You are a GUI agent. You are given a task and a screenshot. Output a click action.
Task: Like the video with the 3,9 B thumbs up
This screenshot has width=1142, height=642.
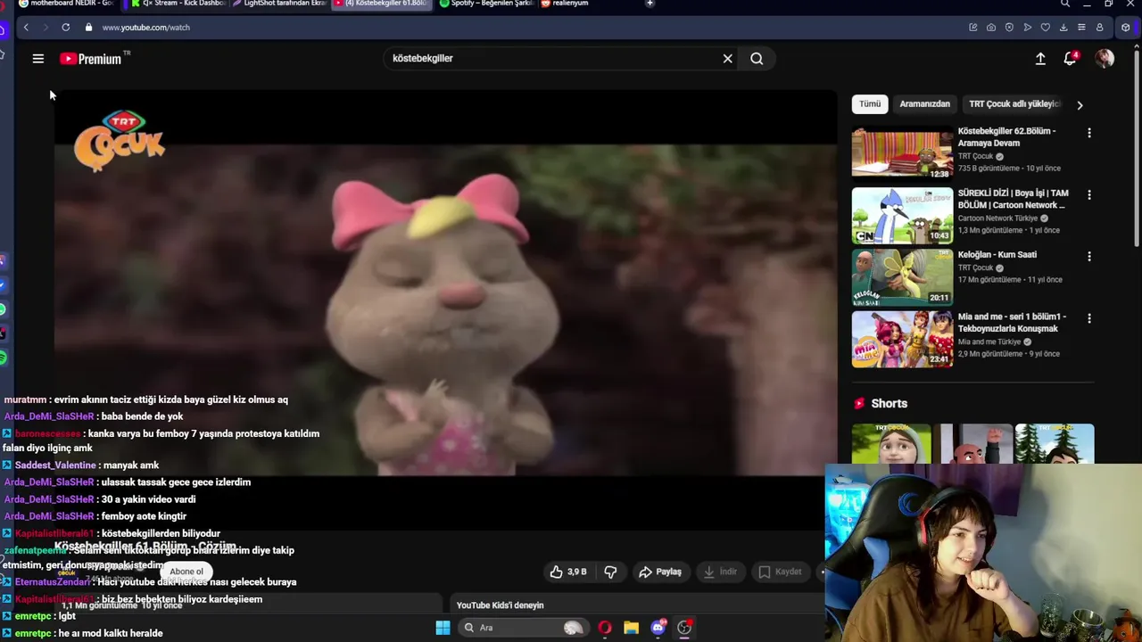(568, 572)
